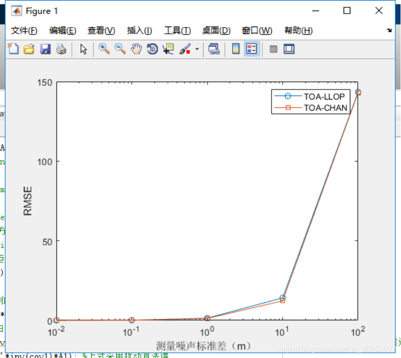Activate the Zoom In tool

click(x=104, y=49)
